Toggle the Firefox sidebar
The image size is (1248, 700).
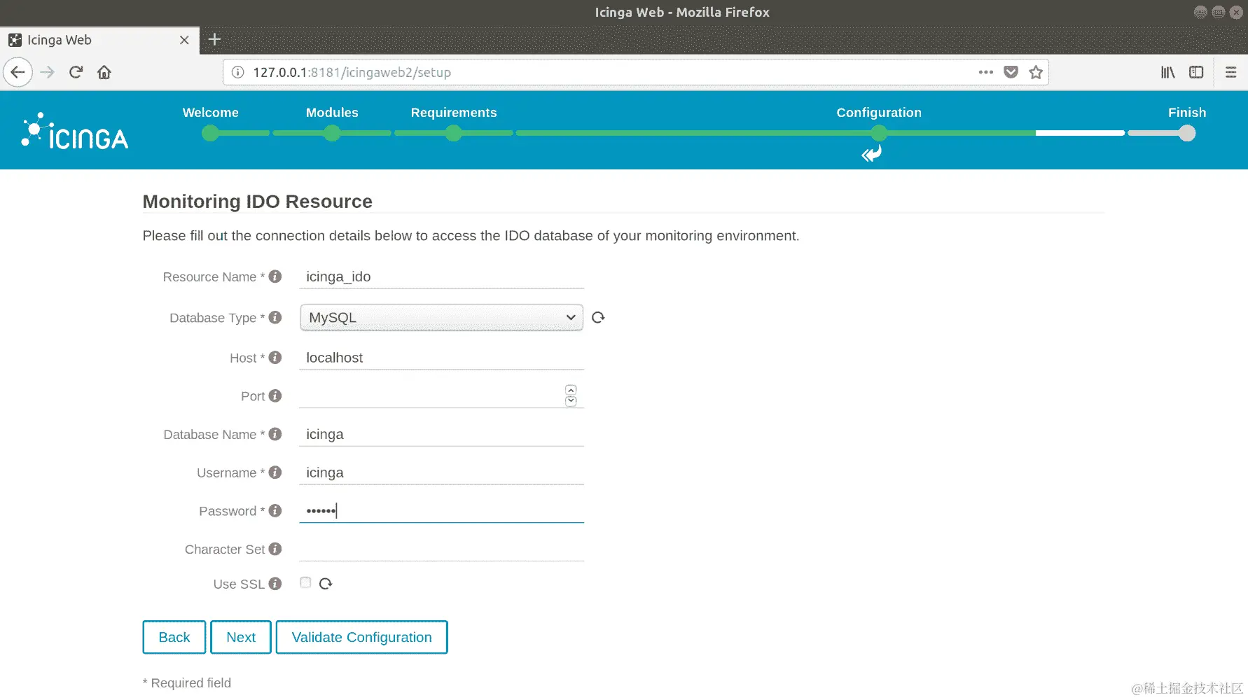coord(1196,72)
